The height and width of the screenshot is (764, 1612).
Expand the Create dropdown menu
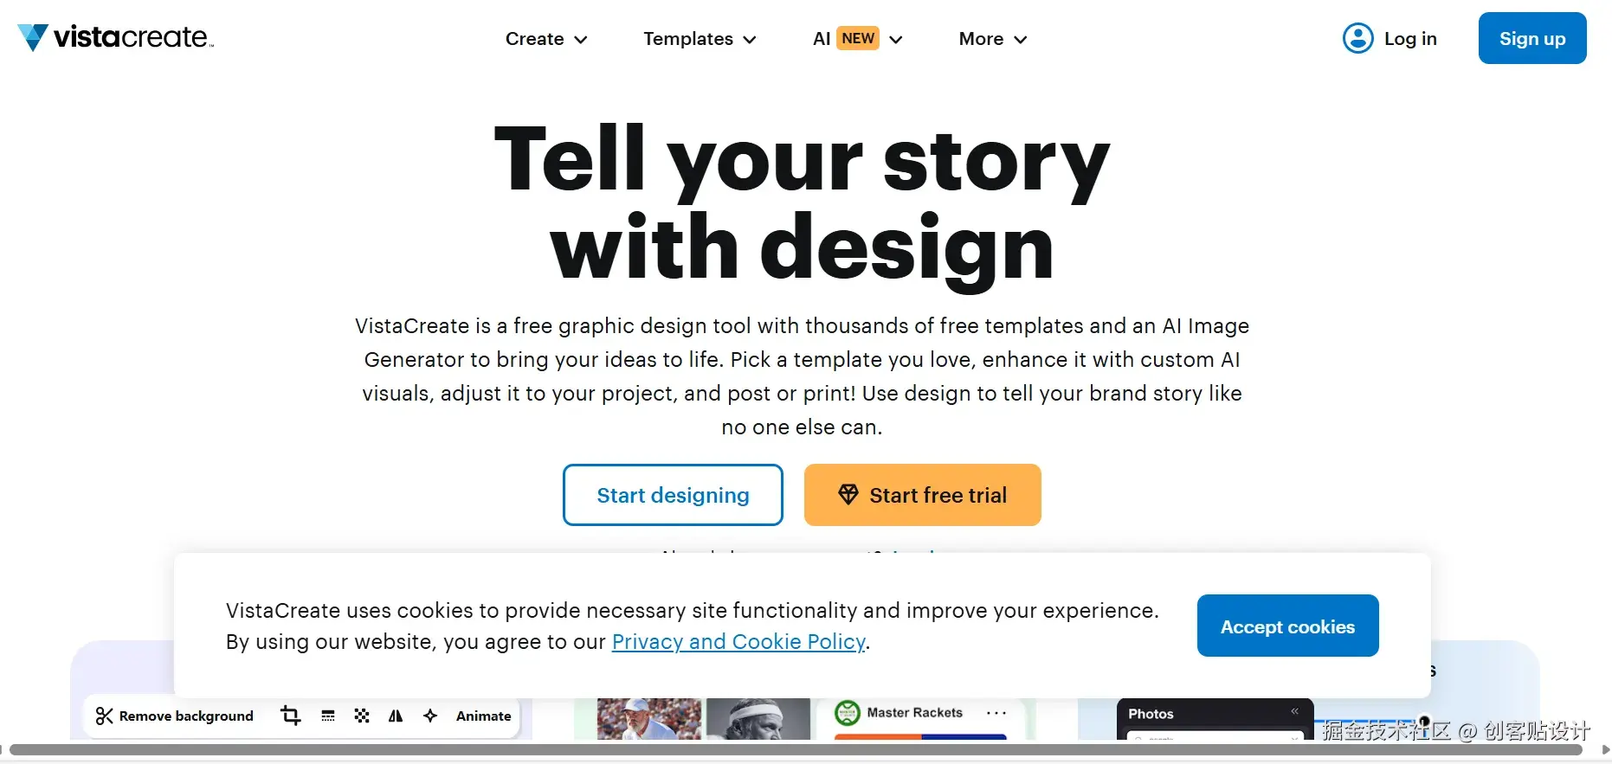pos(546,39)
